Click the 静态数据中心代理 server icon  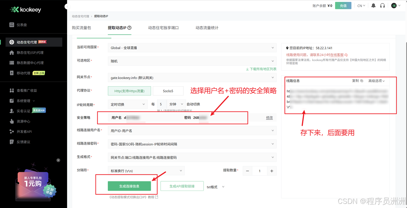[12, 63]
